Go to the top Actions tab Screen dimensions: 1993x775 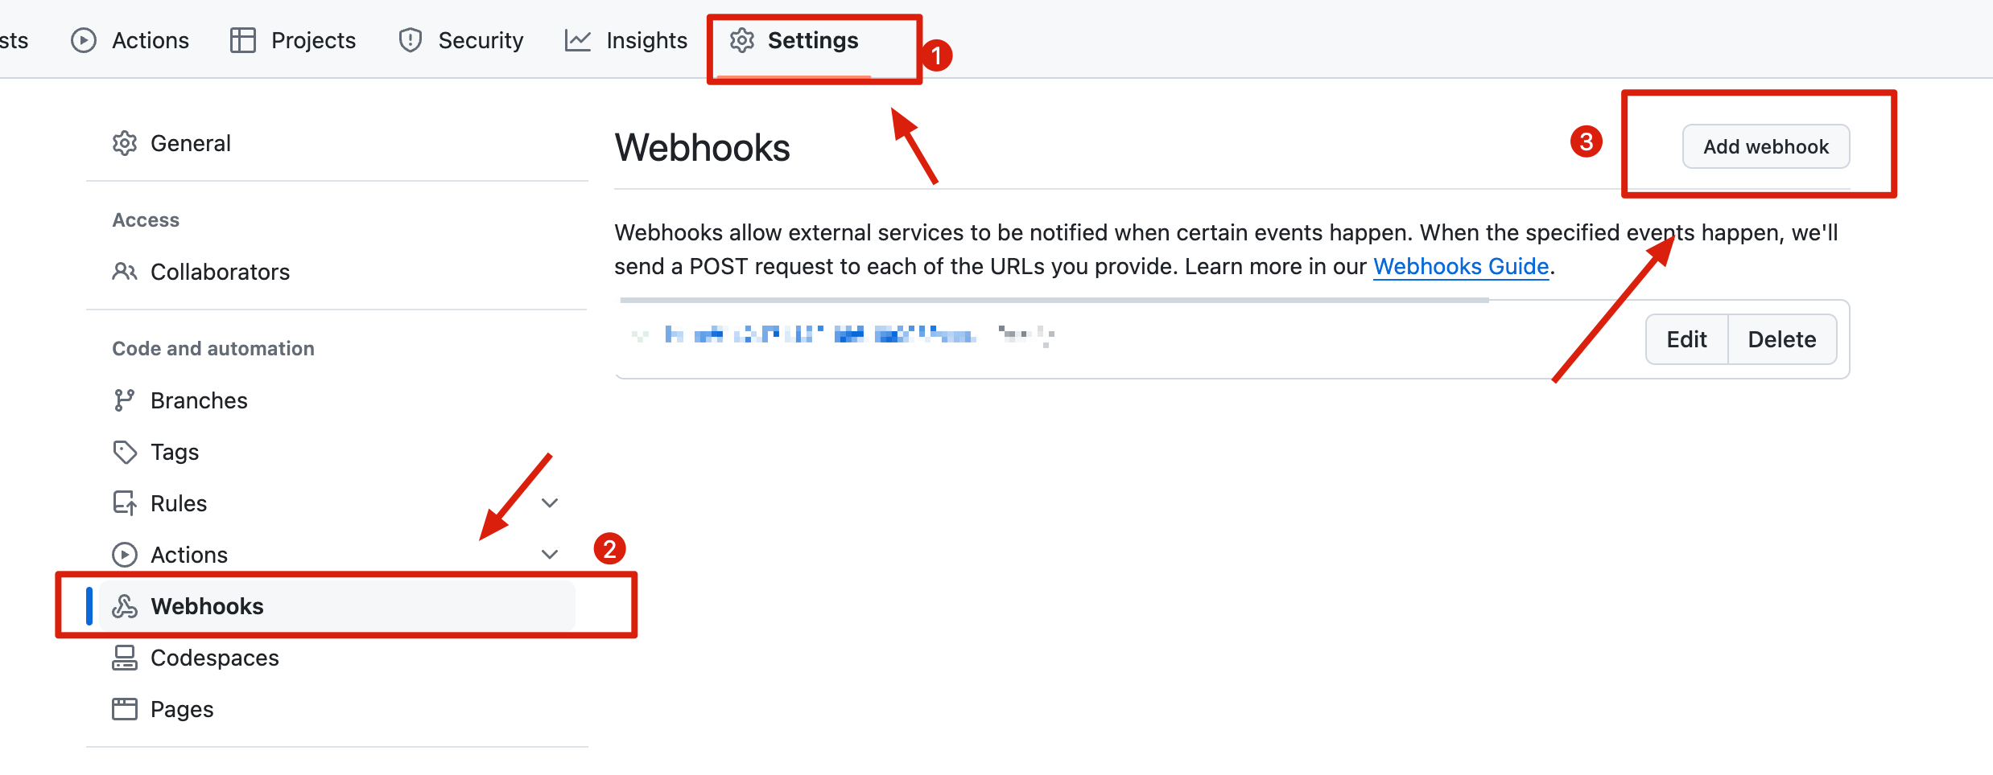pos(130,41)
